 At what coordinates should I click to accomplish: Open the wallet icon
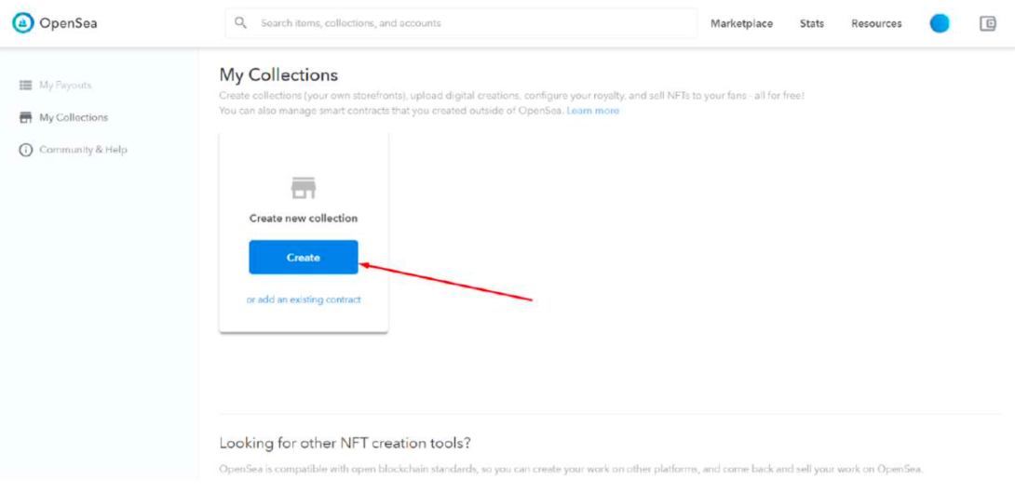(x=987, y=24)
